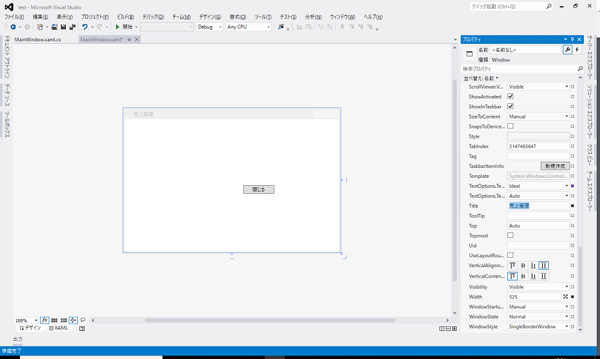Click the Title property marker square
This screenshot has width=600, height=359.
click(573, 206)
